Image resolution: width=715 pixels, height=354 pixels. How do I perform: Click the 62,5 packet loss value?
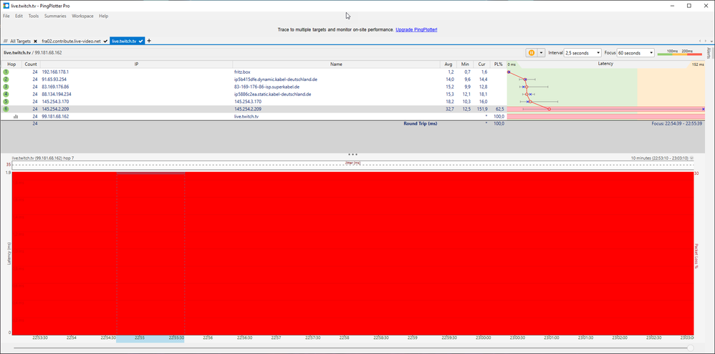[500, 109]
